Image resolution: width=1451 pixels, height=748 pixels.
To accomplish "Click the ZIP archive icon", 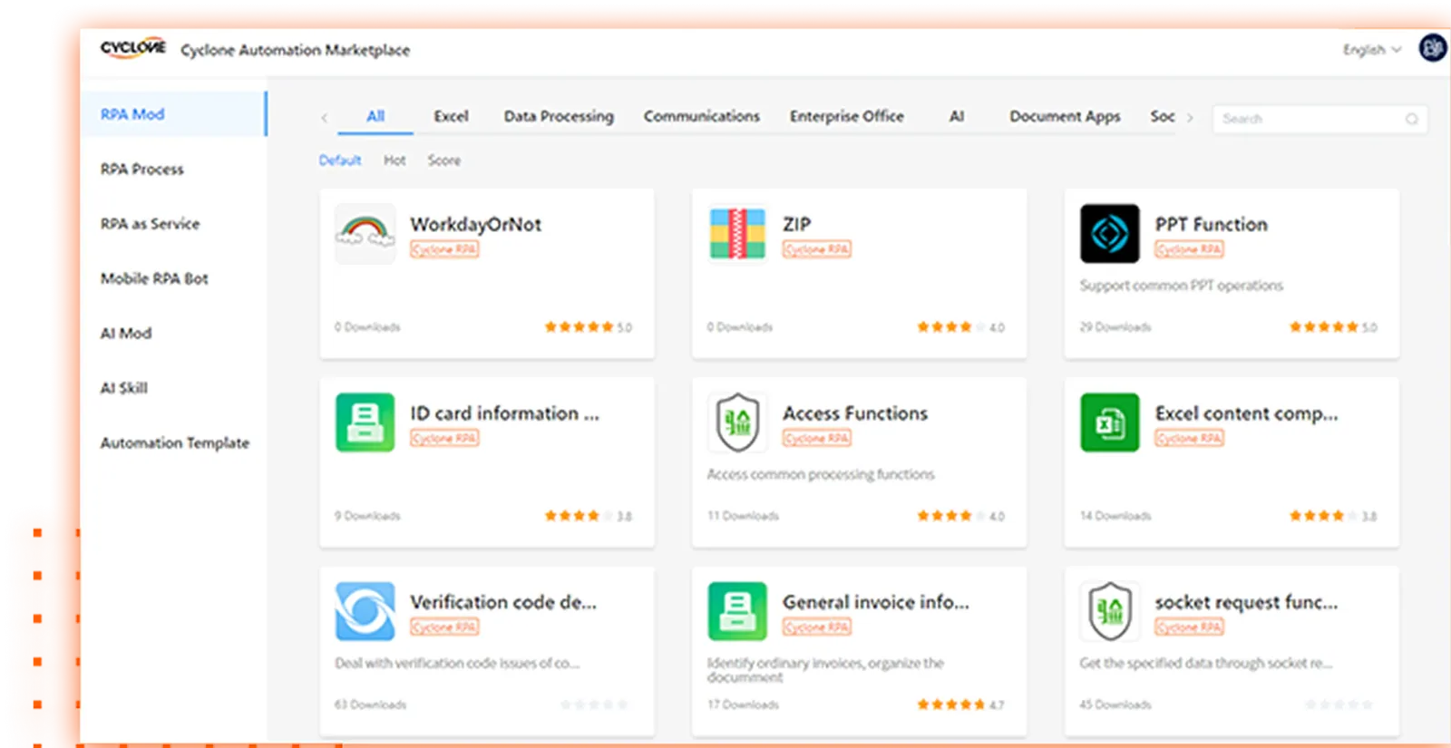I will (737, 234).
